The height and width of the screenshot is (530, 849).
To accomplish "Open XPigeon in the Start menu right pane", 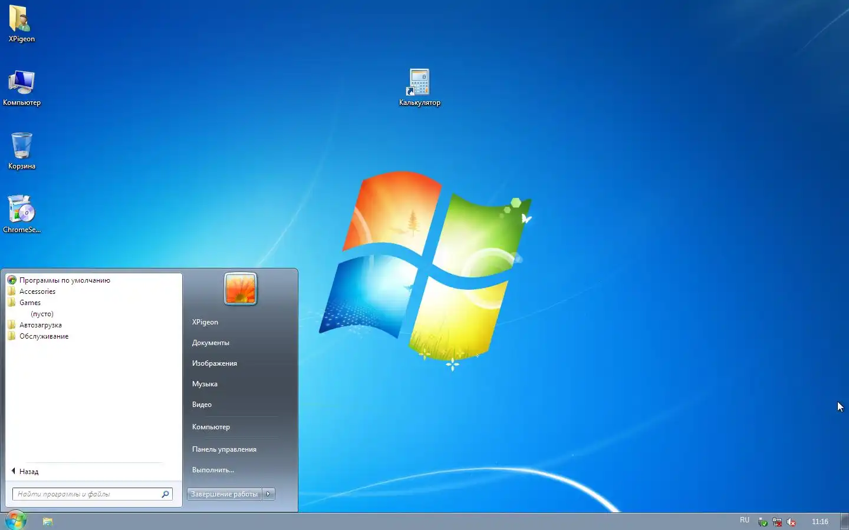I will (x=205, y=322).
